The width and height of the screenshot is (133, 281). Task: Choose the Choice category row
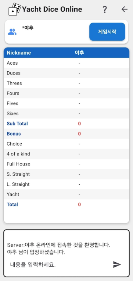coord(66,144)
